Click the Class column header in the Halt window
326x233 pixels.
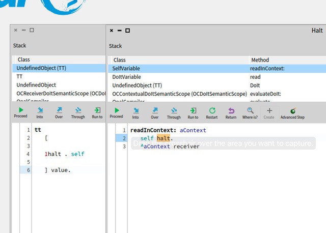[119, 60]
